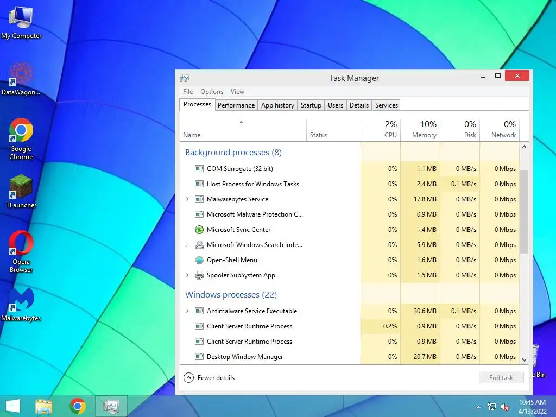
Task: Launch Chrome from the taskbar
Action: (78, 406)
